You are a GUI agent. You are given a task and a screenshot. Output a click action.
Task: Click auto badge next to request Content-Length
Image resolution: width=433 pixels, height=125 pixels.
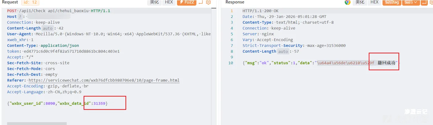pyautogui.click(x=48, y=28)
